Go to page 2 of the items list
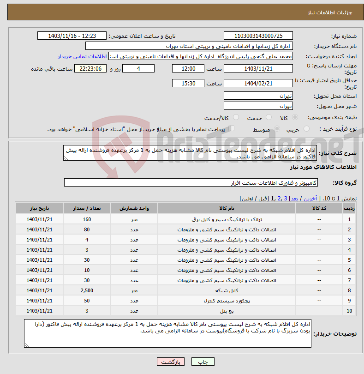The image size is (364, 374). click(280, 199)
